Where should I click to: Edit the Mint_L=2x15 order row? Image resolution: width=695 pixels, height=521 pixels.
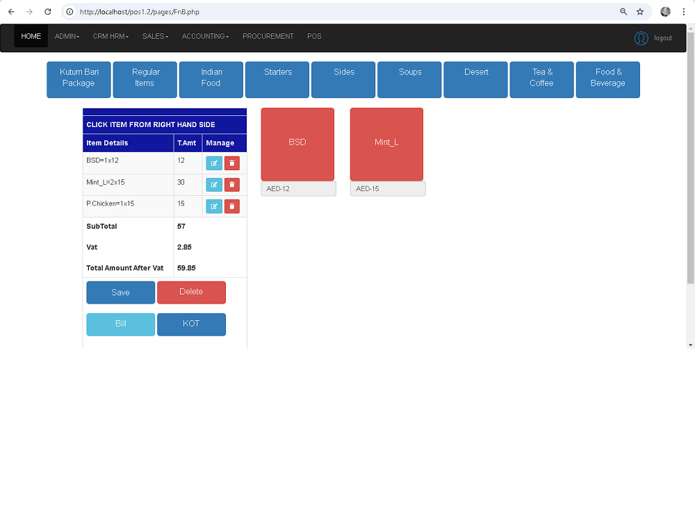[x=213, y=184]
